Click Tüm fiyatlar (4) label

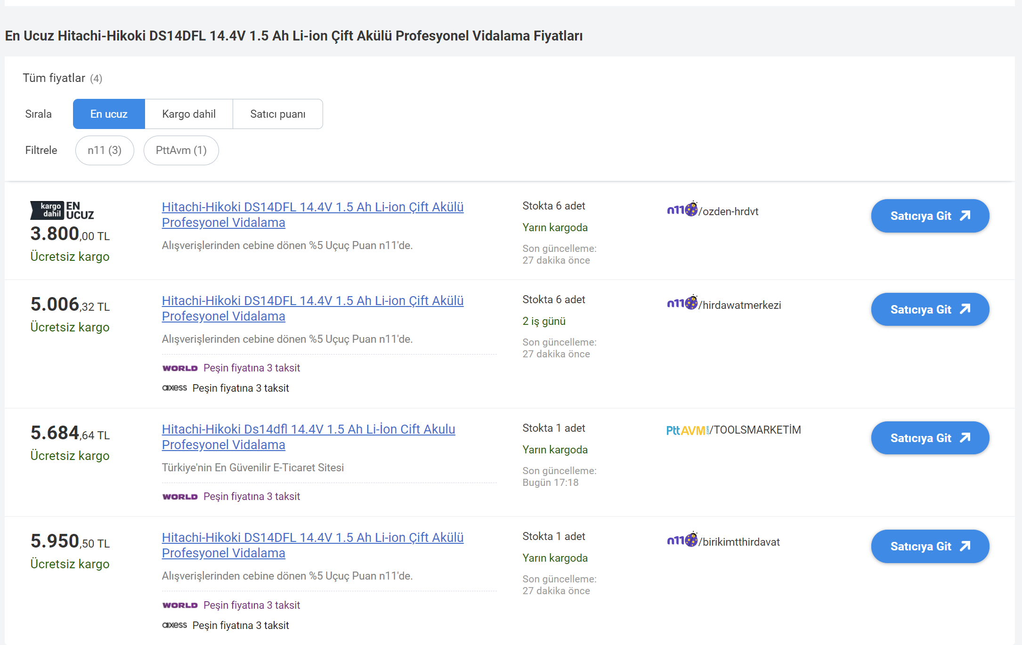point(63,78)
